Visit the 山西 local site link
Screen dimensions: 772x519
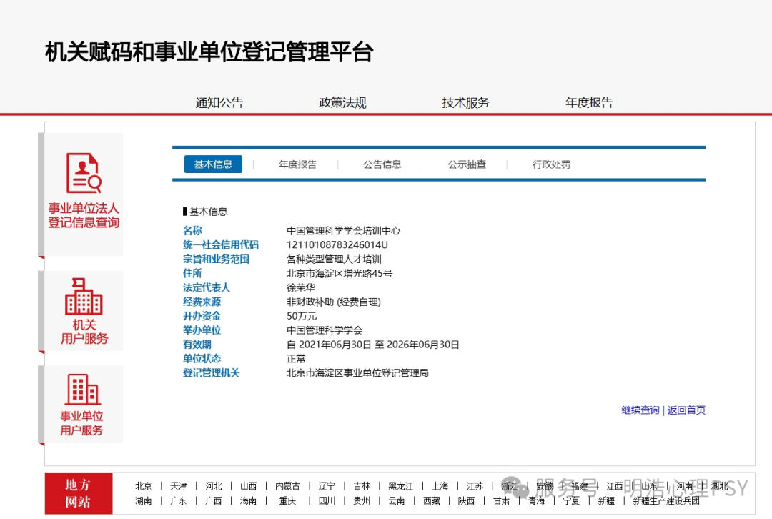[248, 486]
